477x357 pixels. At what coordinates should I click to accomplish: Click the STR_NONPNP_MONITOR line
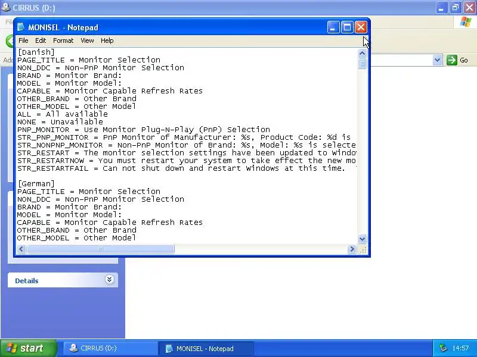[x=187, y=145]
